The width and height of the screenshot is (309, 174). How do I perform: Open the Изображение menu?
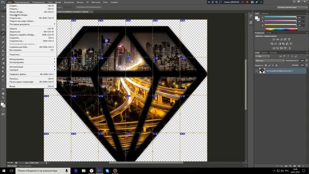click(x=38, y=2)
